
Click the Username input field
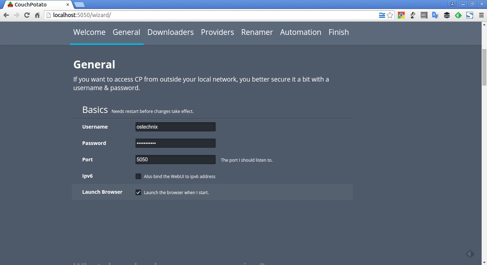coord(175,127)
